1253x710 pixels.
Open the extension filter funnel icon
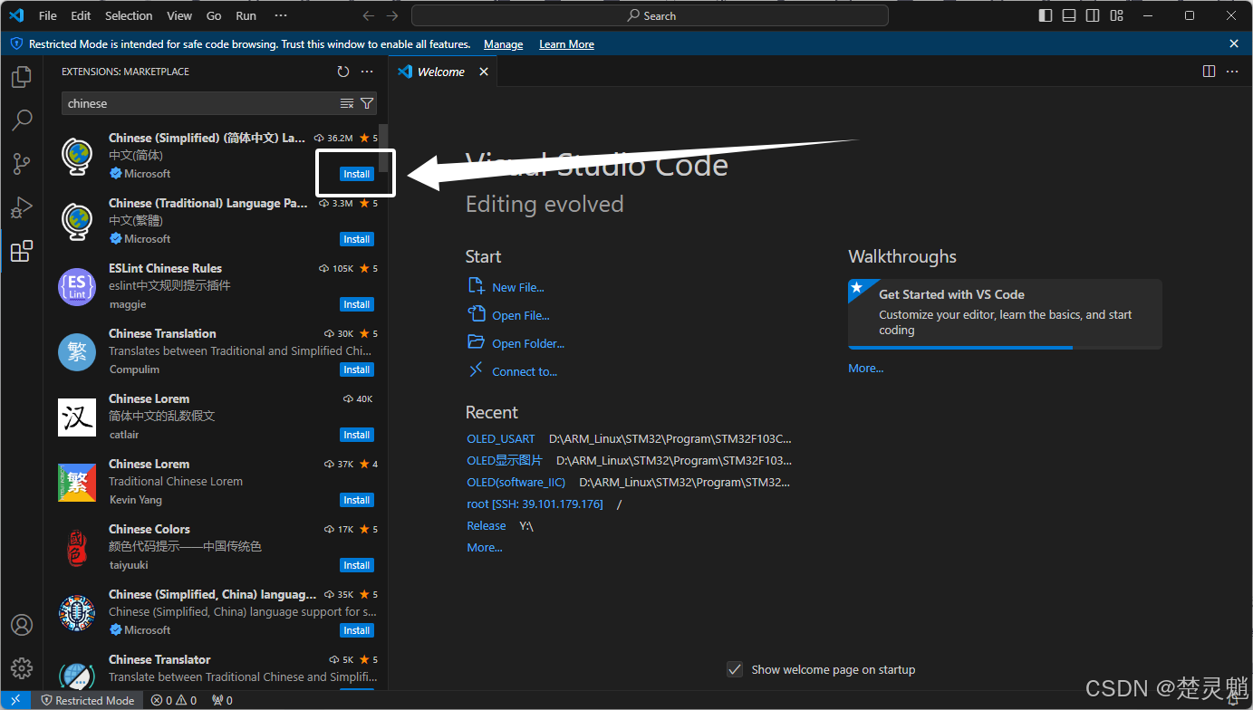point(367,103)
